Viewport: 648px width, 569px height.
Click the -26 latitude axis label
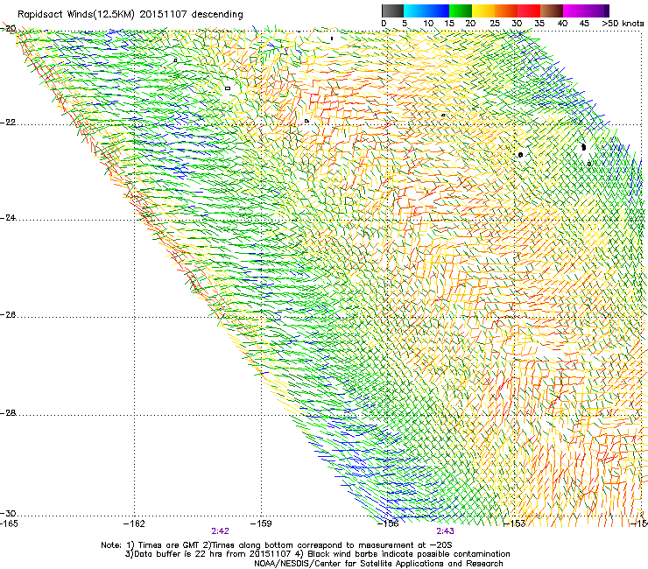tap(8, 315)
